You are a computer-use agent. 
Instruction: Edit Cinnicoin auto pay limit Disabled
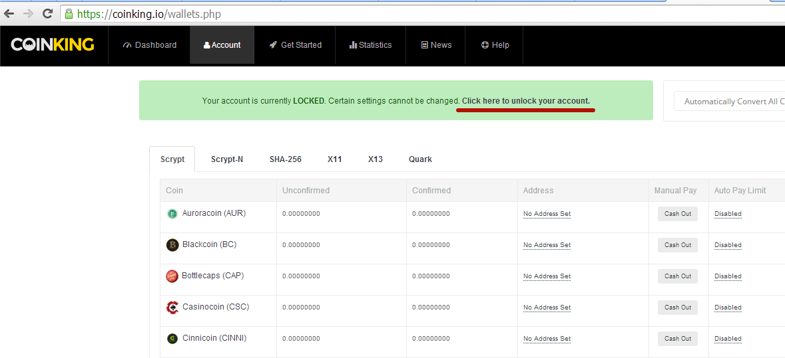pos(728,339)
